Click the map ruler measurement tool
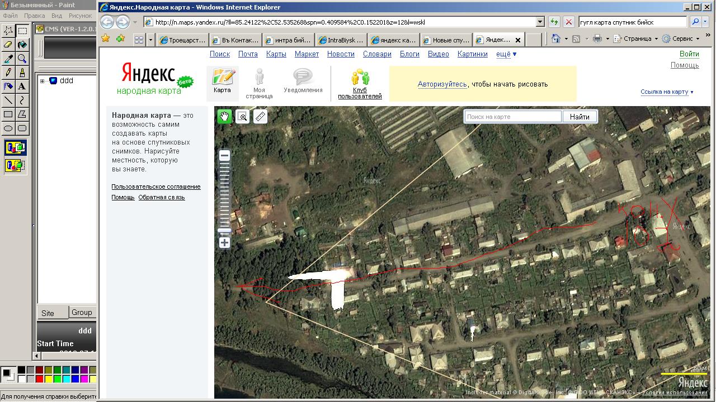Viewport: 716px width, 402px height. click(260, 116)
